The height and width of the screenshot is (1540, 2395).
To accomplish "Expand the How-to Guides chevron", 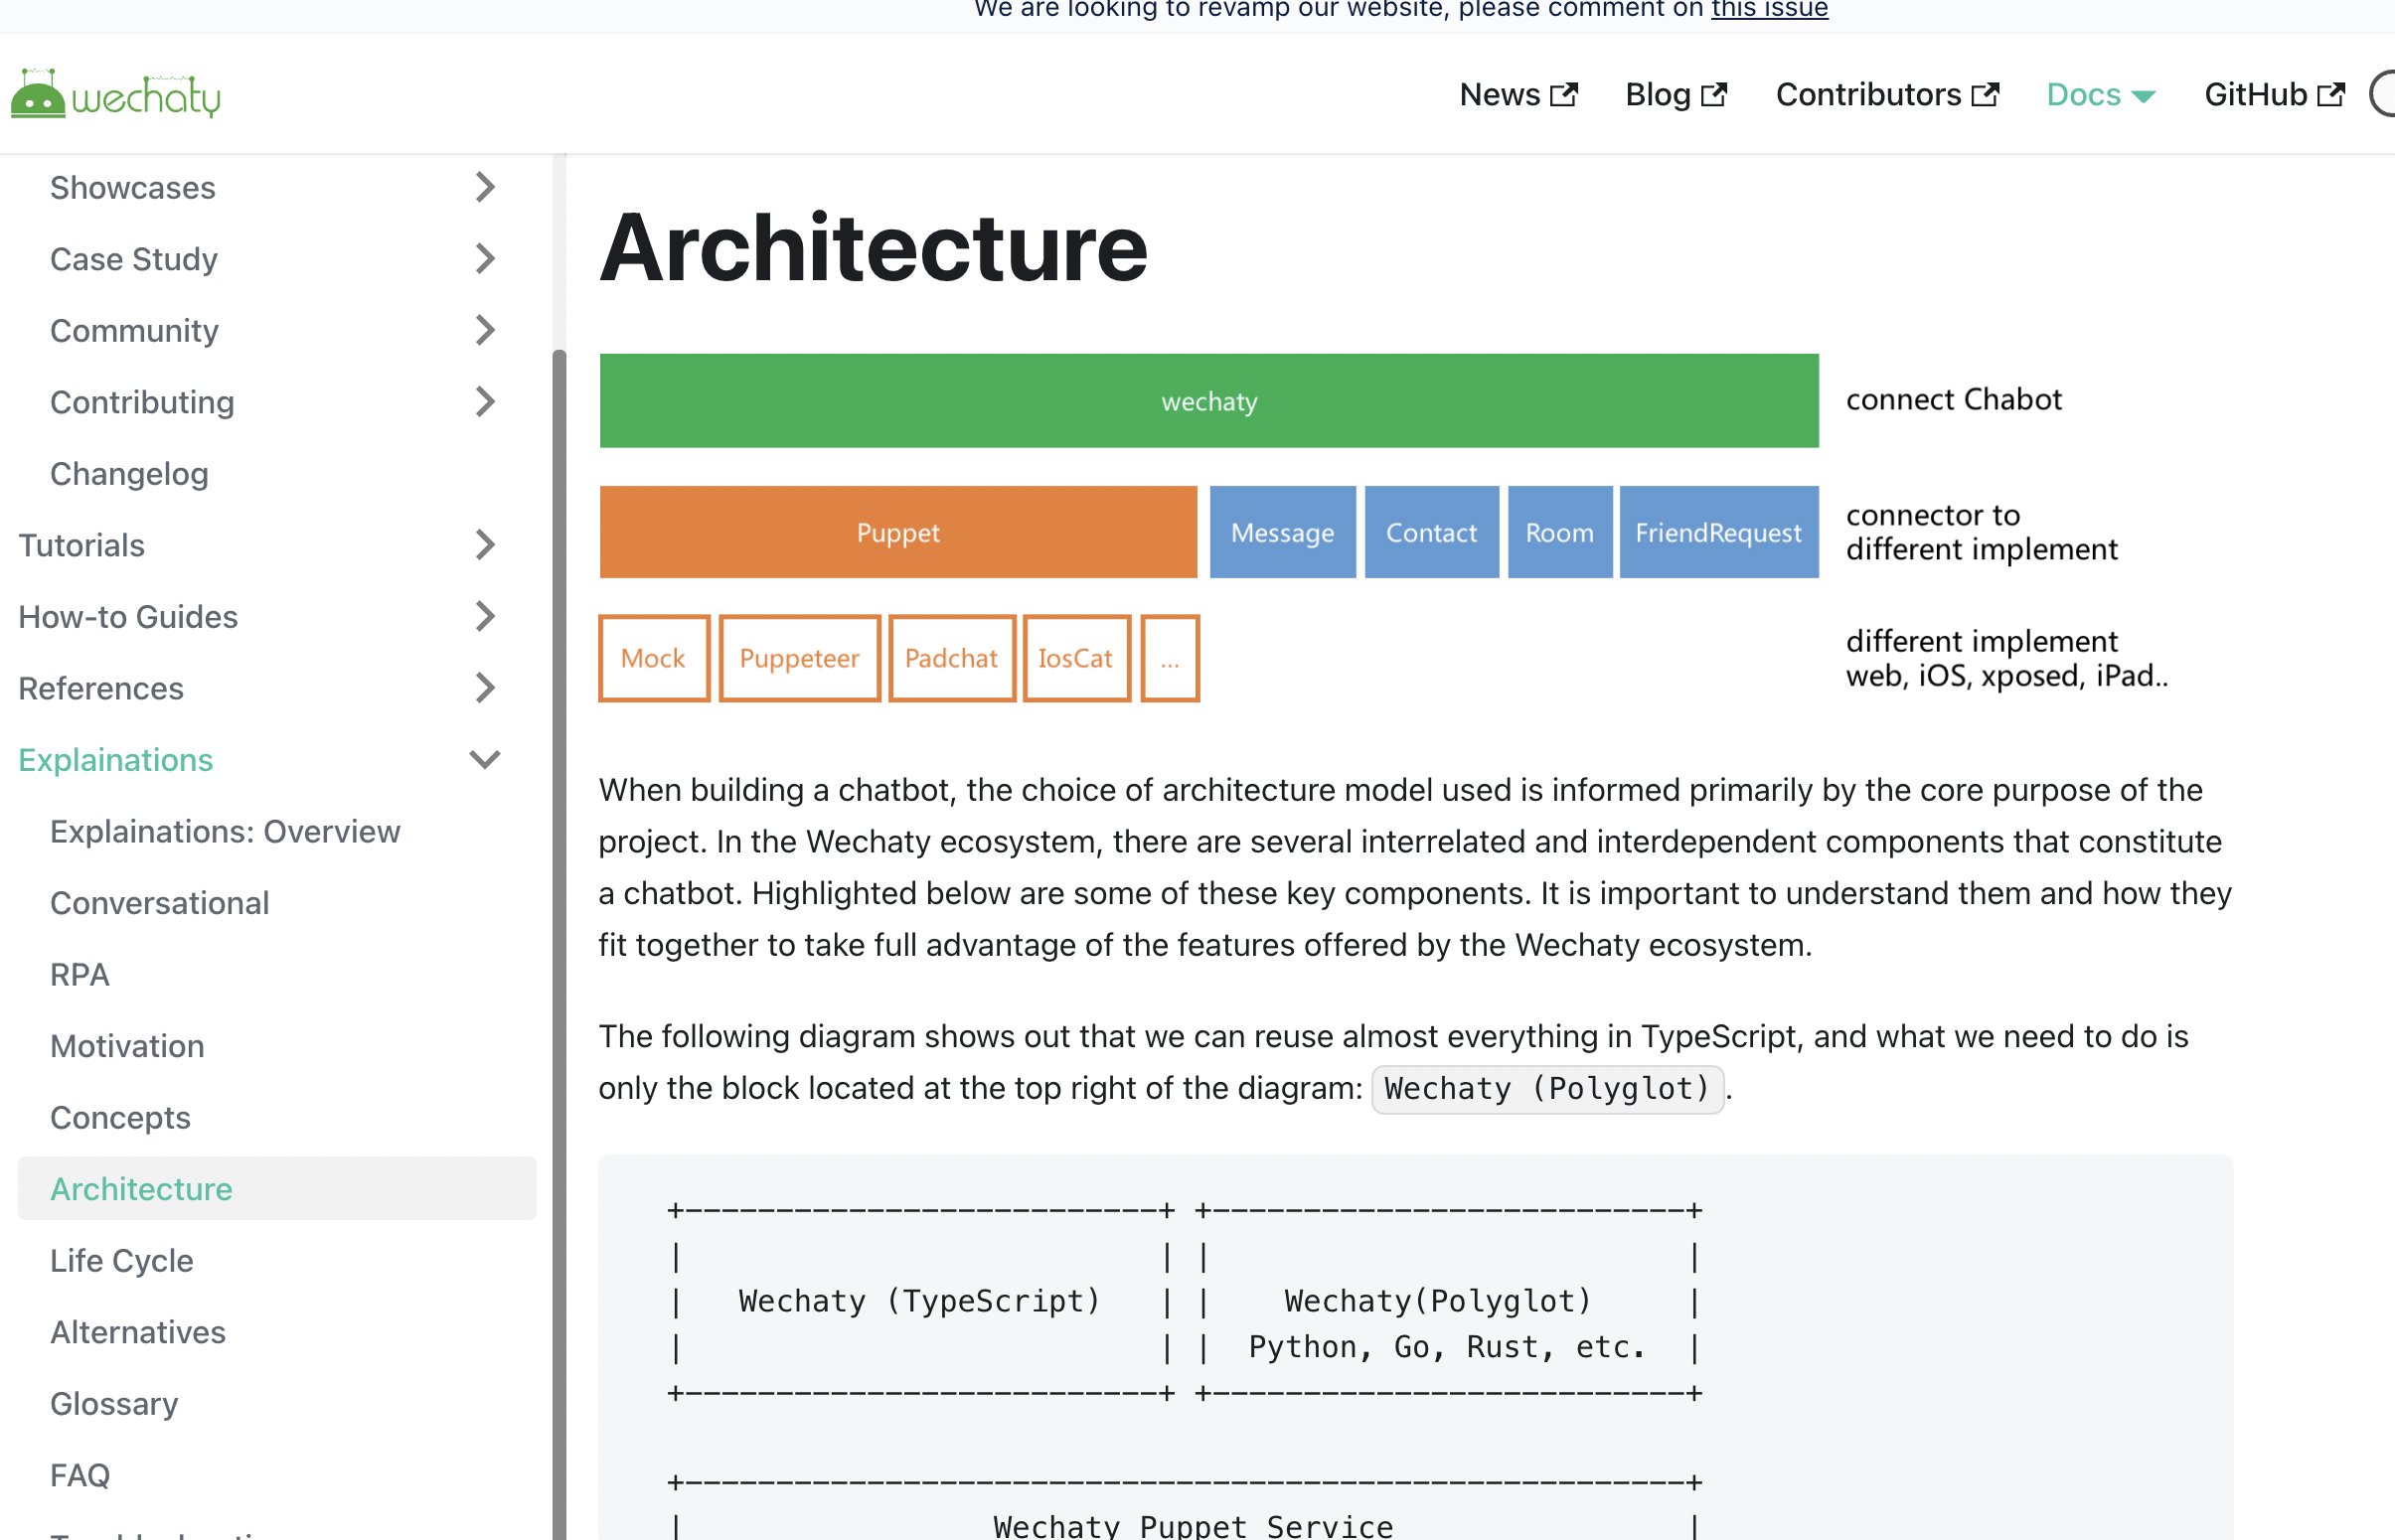I will point(485,617).
